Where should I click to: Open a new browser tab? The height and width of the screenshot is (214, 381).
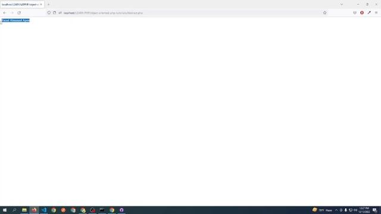click(x=49, y=4)
